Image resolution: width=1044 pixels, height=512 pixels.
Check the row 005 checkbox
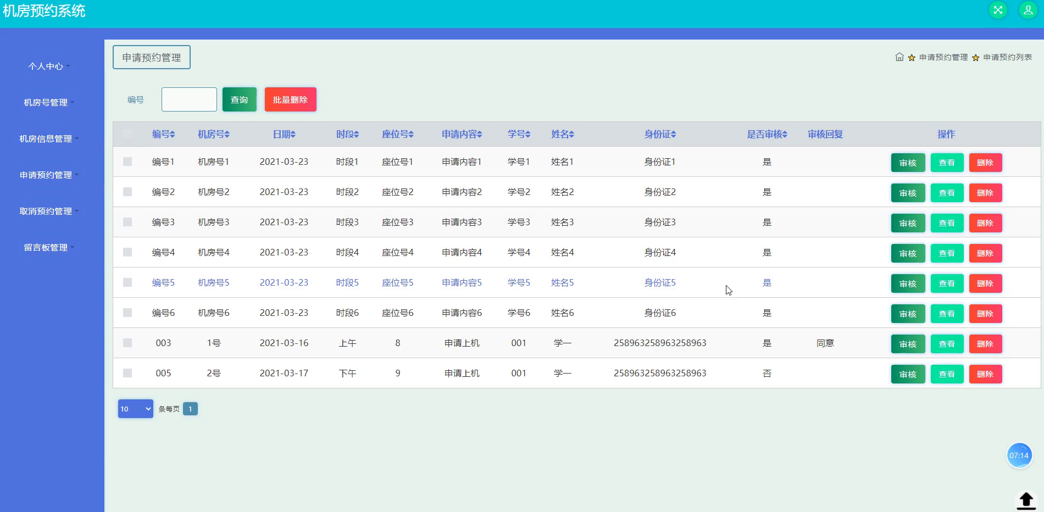click(x=127, y=373)
